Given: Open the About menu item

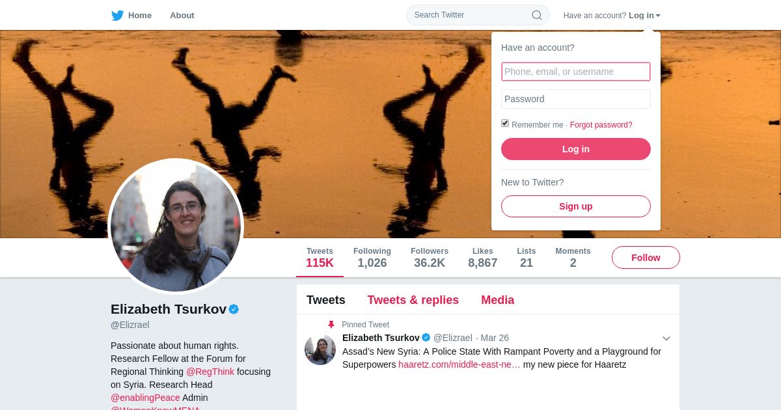Looking at the screenshot, I should tap(182, 15).
